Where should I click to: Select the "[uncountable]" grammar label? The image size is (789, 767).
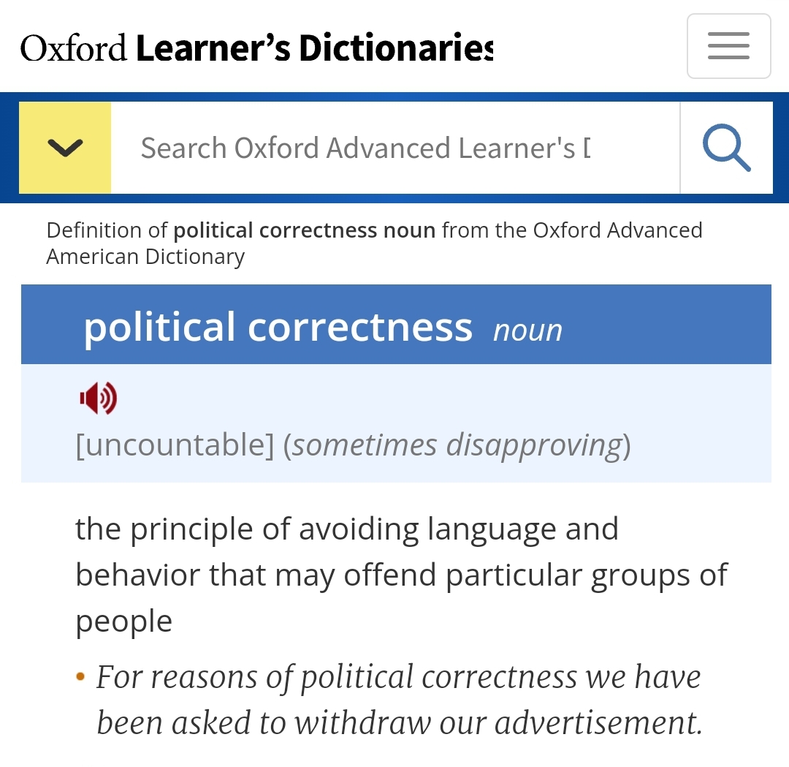(x=175, y=445)
